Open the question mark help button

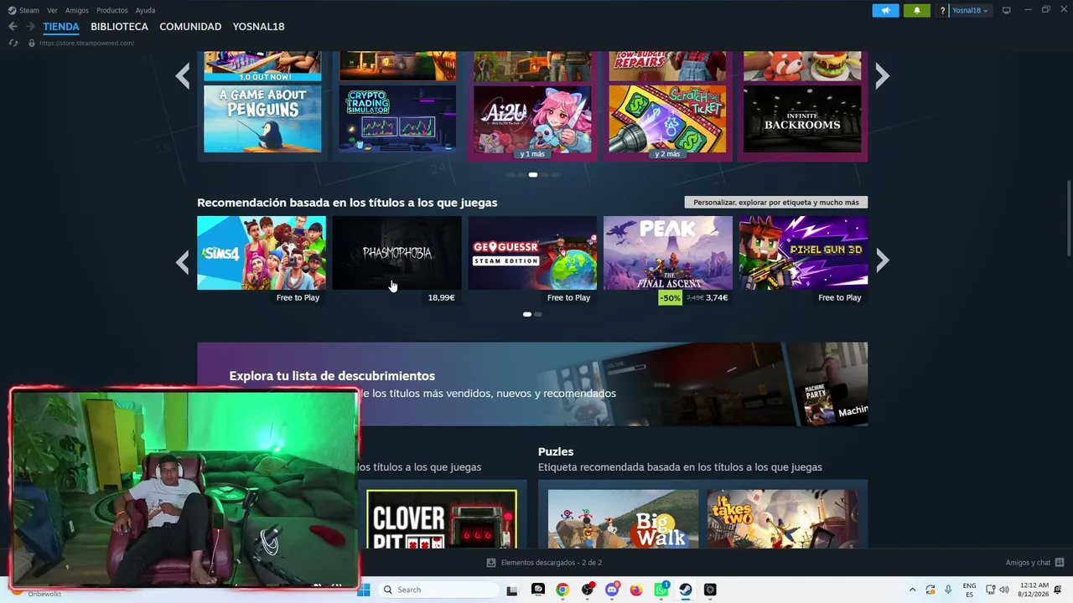click(943, 10)
